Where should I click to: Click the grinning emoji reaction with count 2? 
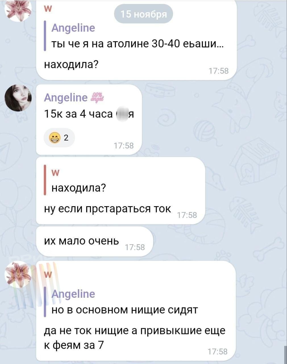(59, 138)
